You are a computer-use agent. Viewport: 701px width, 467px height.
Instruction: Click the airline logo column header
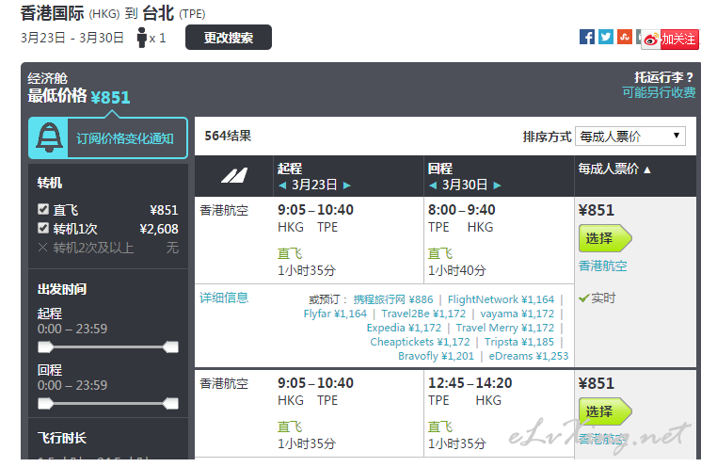tap(233, 176)
